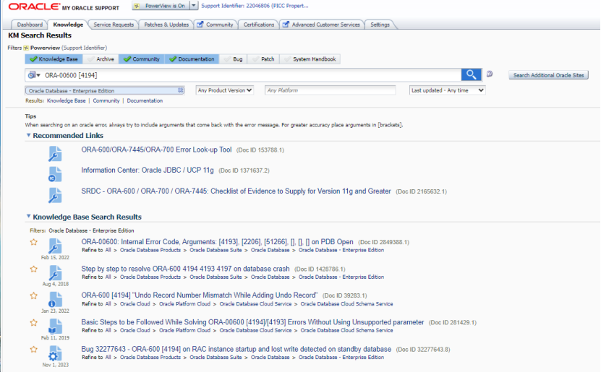Click the Any Platform input field
This screenshot has height=372, width=601.
coord(330,90)
